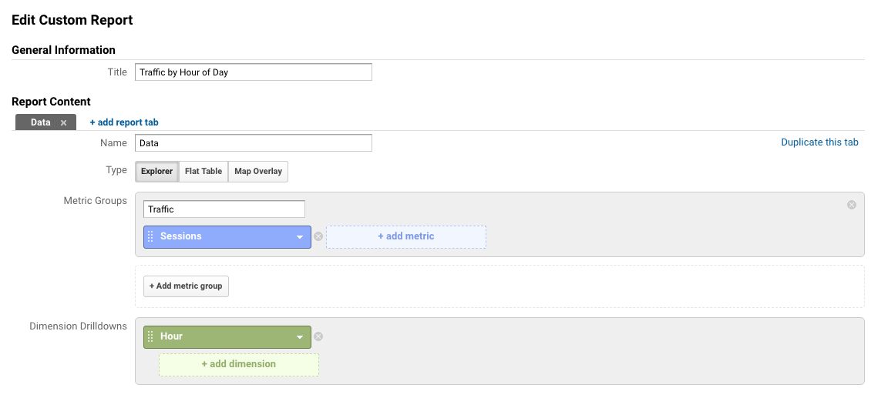Click the + Add metric group button
Image resolution: width=871 pixels, height=398 pixels.
click(x=186, y=286)
